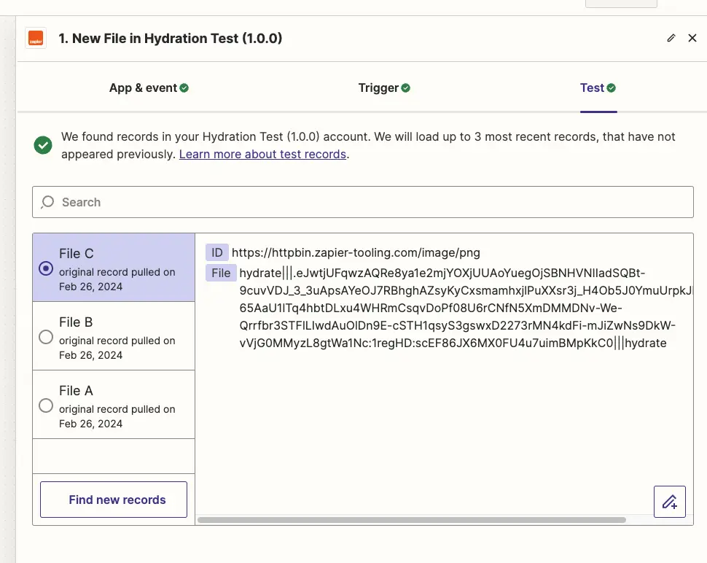Image resolution: width=707 pixels, height=563 pixels.
Task: Click the Find new records button
Action: pos(114,500)
